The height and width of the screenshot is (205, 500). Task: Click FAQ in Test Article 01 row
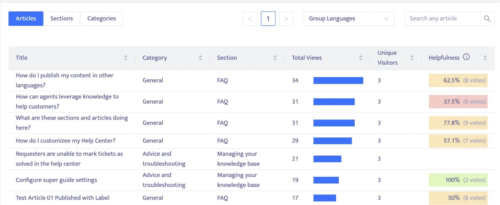222,198
